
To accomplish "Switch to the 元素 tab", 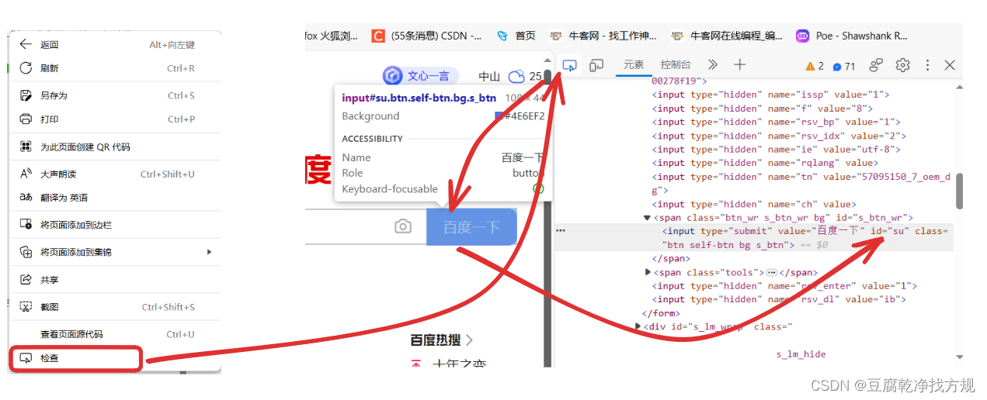I will [634, 65].
